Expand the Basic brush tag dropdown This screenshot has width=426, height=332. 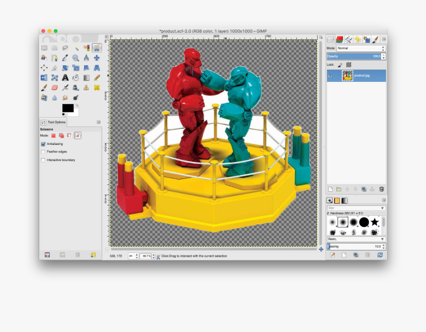[356, 239]
